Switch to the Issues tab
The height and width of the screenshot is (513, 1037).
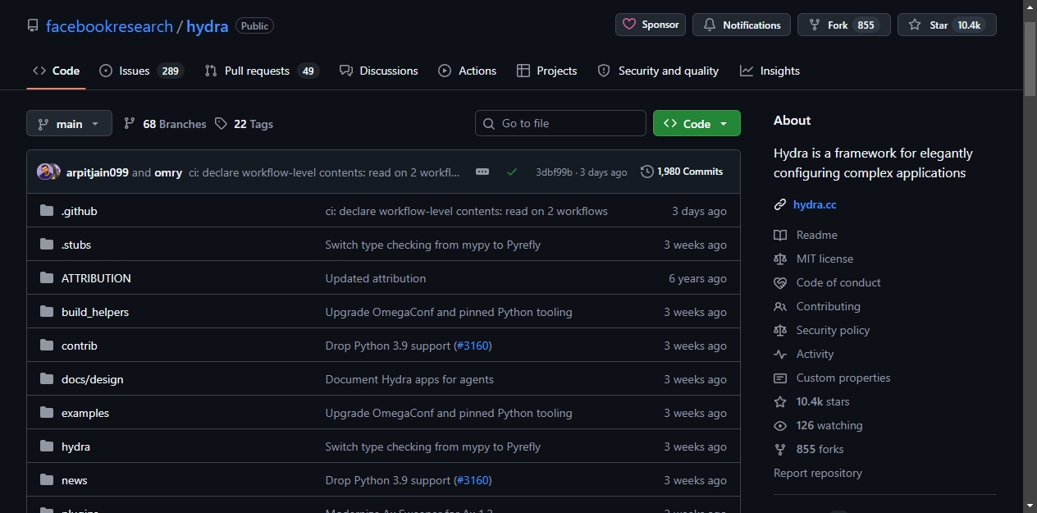pos(141,71)
